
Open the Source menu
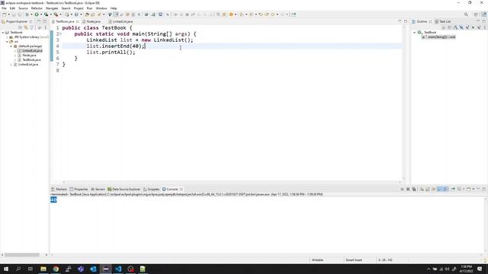[23, 8]
